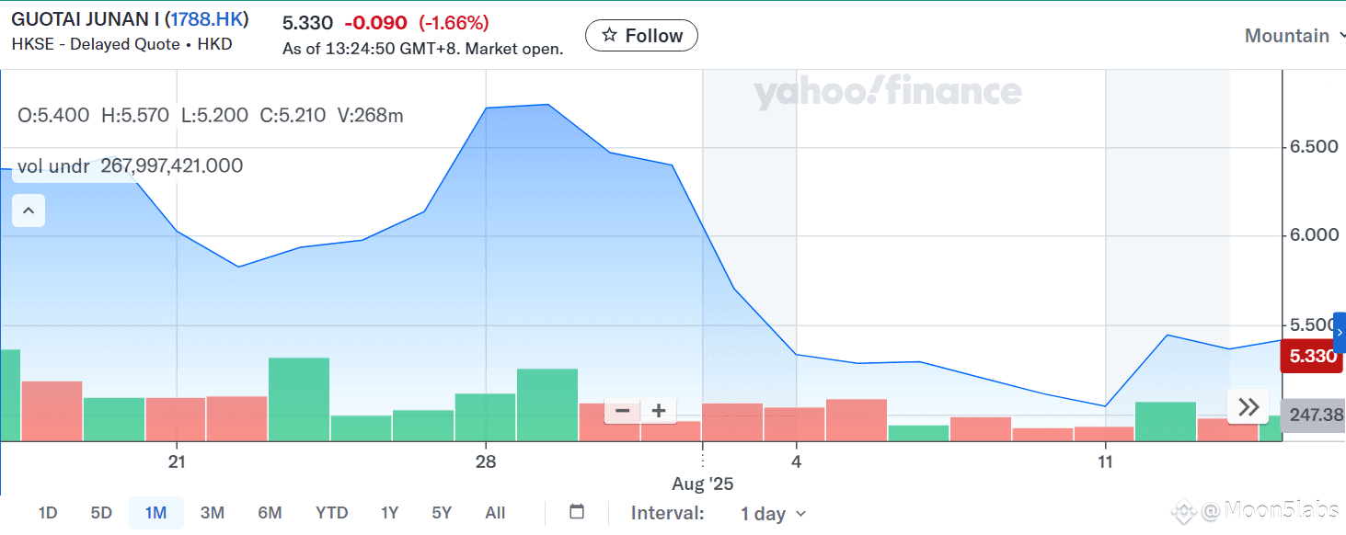Viewport: 1346px width, 535px height.
Task: Switch to the 6M range
Action: click(270, 513)
